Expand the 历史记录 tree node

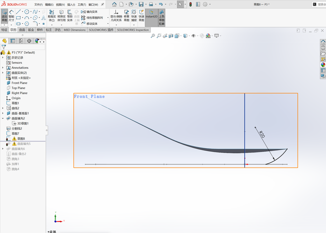point(3,58)
